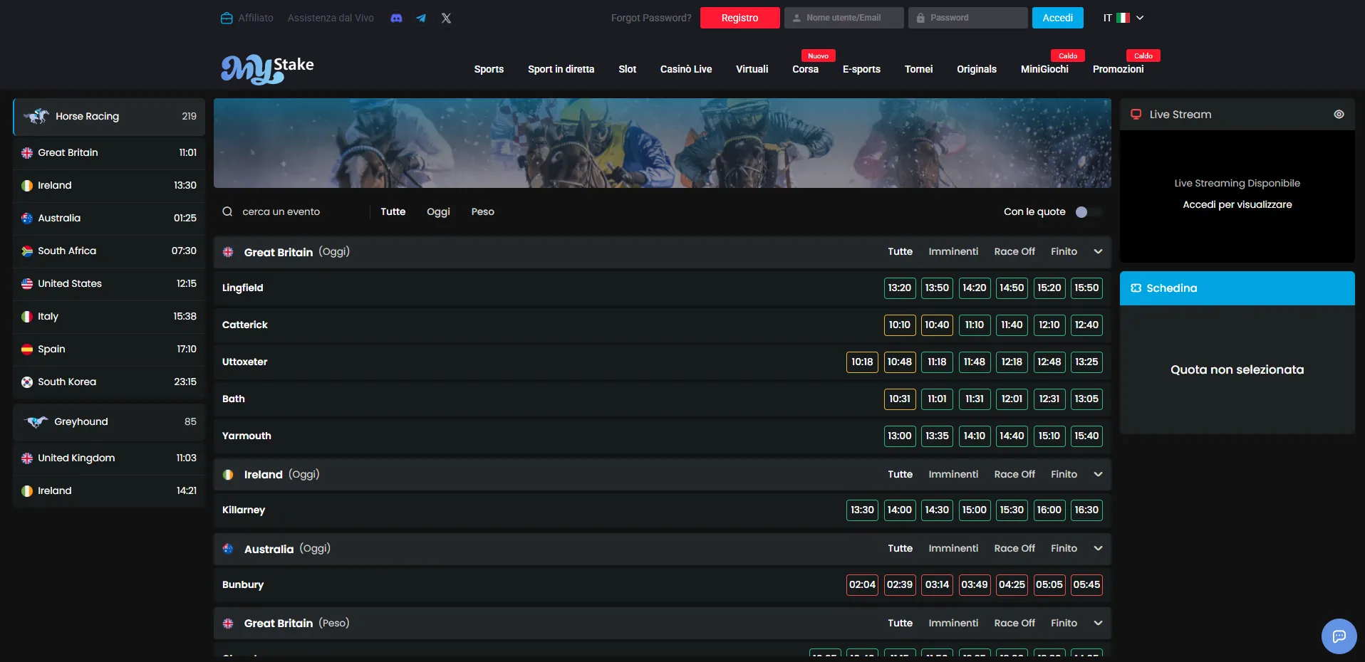1365x662 pixels.
Task: Click the Spain flag icon
Action: pos(27,350)
